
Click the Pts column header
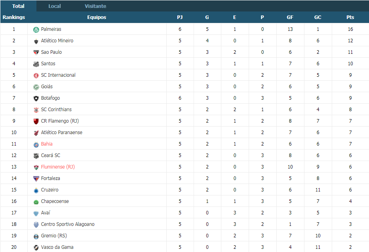(350, 17)
